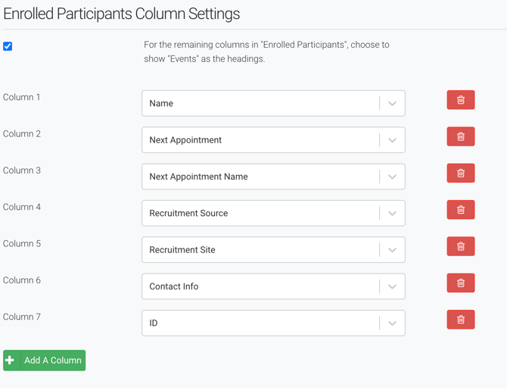This screenshot has height=391, width=507.
Task: Expand the Name dropdown chevron
Action: click(x=392, y=104)
